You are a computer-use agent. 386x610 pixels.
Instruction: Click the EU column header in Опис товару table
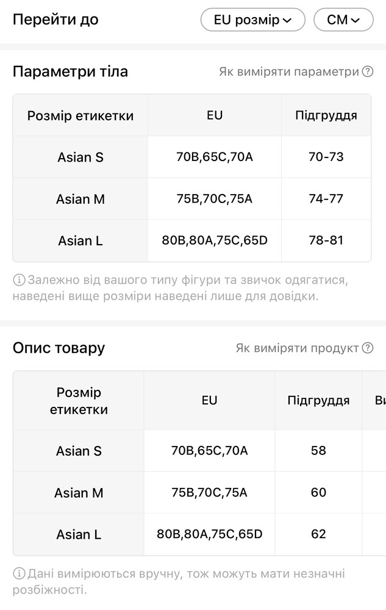209,401
